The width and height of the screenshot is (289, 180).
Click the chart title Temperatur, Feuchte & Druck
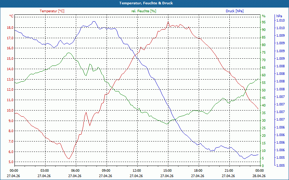(x=146, y=3)
